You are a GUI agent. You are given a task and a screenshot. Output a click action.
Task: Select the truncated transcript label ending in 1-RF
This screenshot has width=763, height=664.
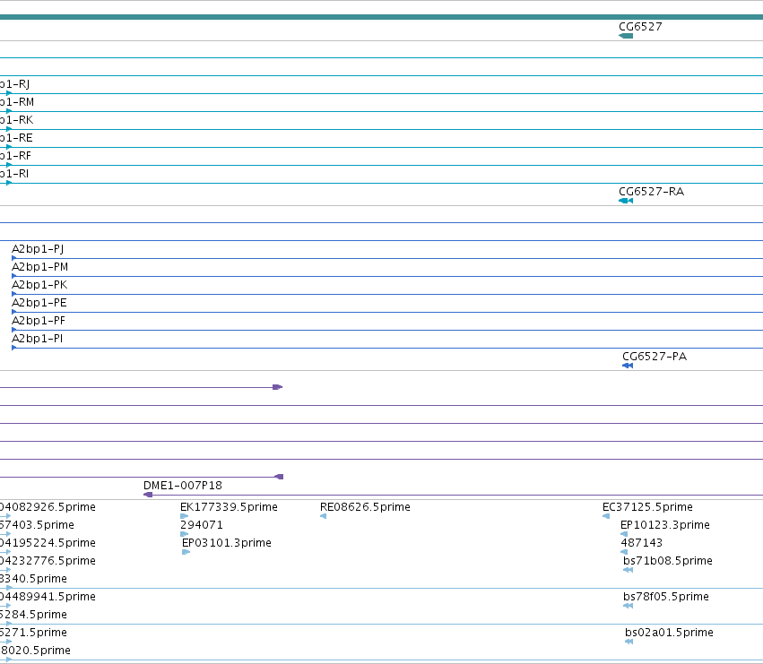(15, 156)
